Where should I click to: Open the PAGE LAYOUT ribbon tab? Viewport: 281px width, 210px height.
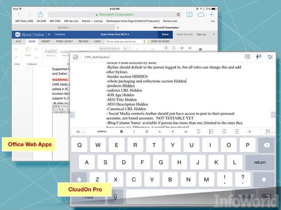[64, 42]
